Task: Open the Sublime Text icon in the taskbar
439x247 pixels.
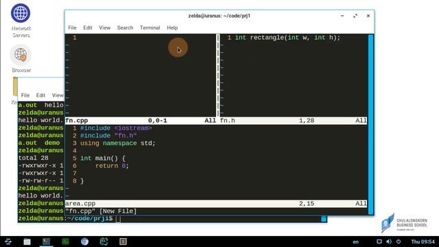Action: 123,242
